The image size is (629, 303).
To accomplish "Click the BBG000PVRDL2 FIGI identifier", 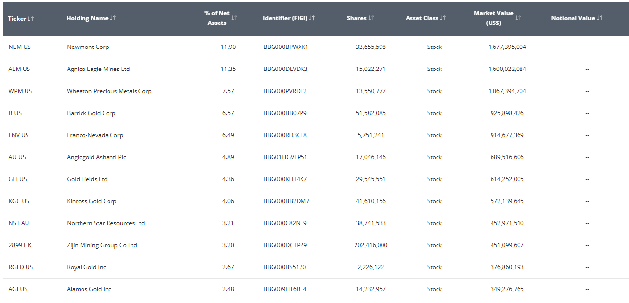I will (285, 91).
